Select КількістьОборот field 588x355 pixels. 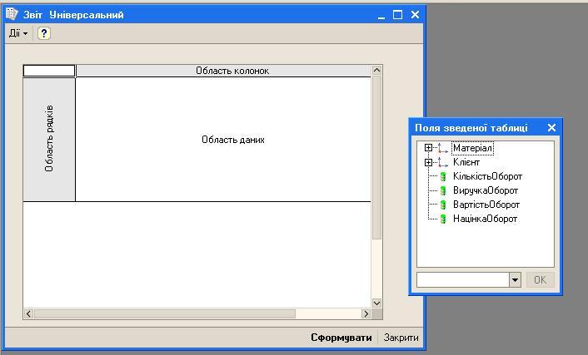(x=487, y=176)
